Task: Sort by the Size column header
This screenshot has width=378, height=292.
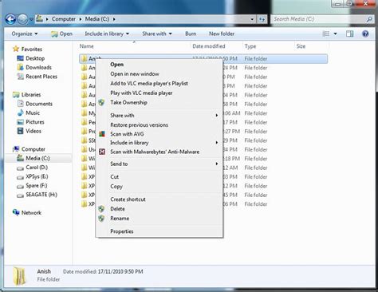Action: pyautogui.click(x=301, y=46)
